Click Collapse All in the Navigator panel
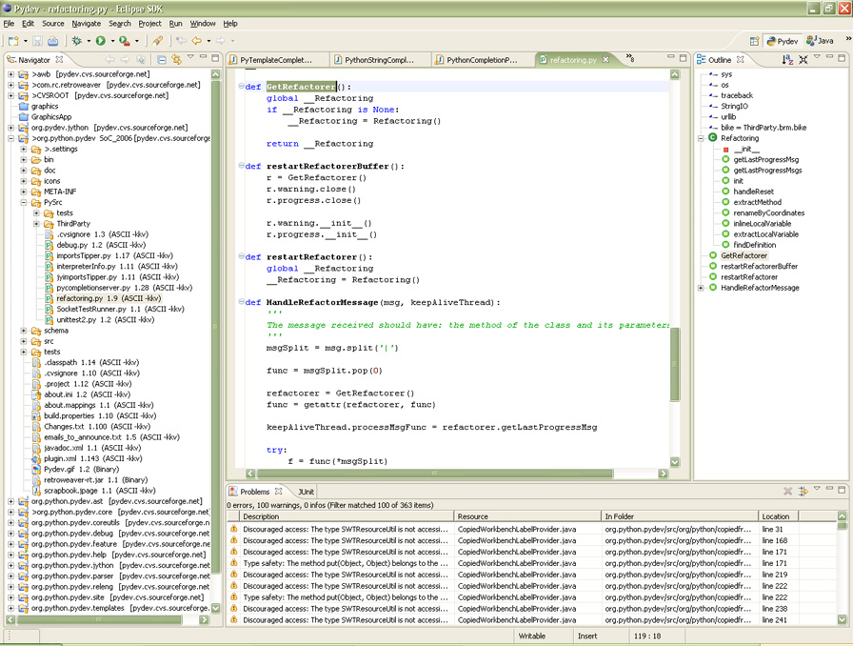Image resolution: width=853 pixels, height=646 pixels. (162, 59)
